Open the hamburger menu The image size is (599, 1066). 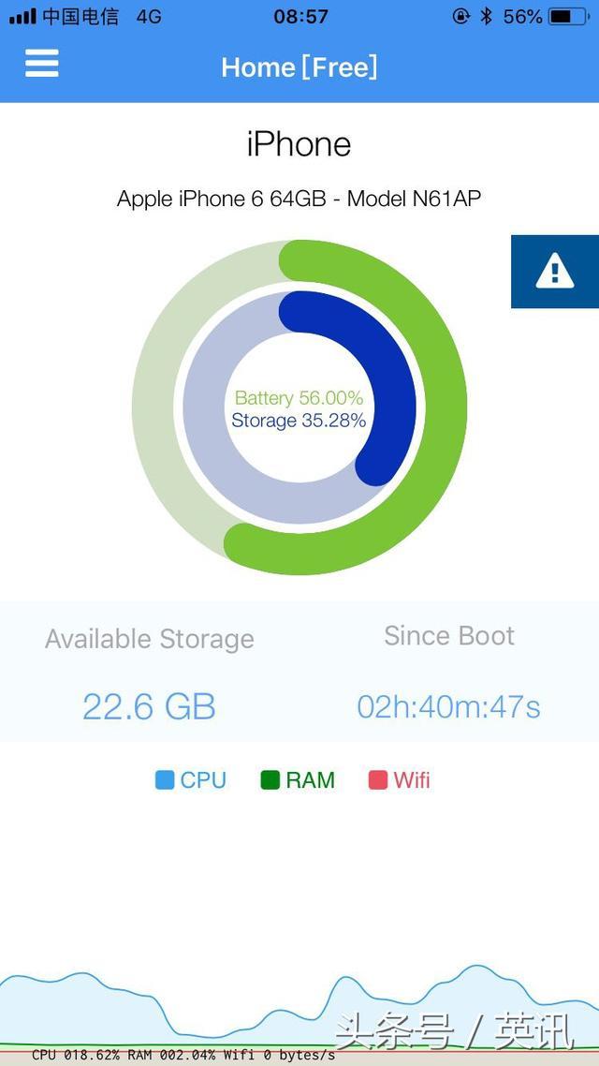(41, 64)
